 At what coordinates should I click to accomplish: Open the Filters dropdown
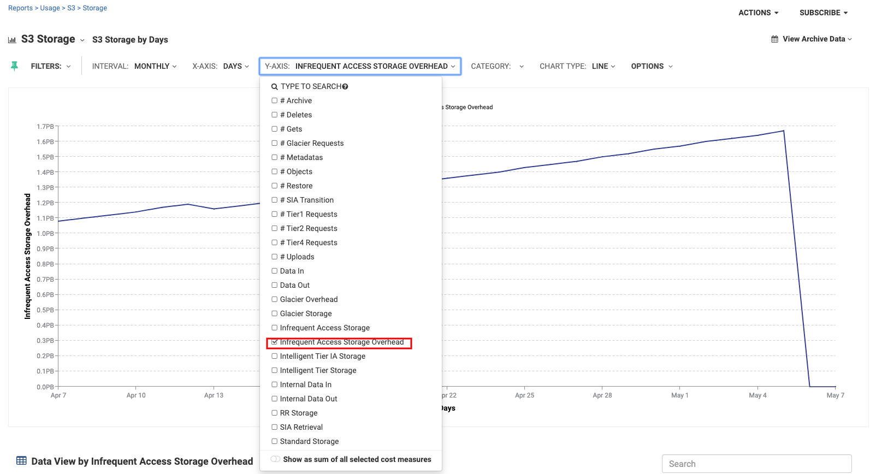click(51, 66)
